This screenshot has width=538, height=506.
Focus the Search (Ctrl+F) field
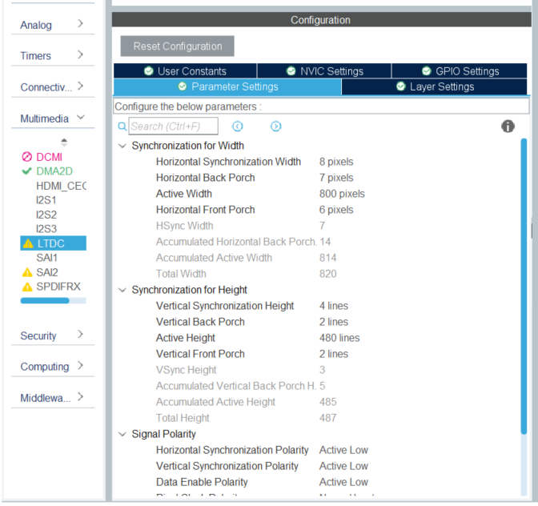(x=173, y=127)
